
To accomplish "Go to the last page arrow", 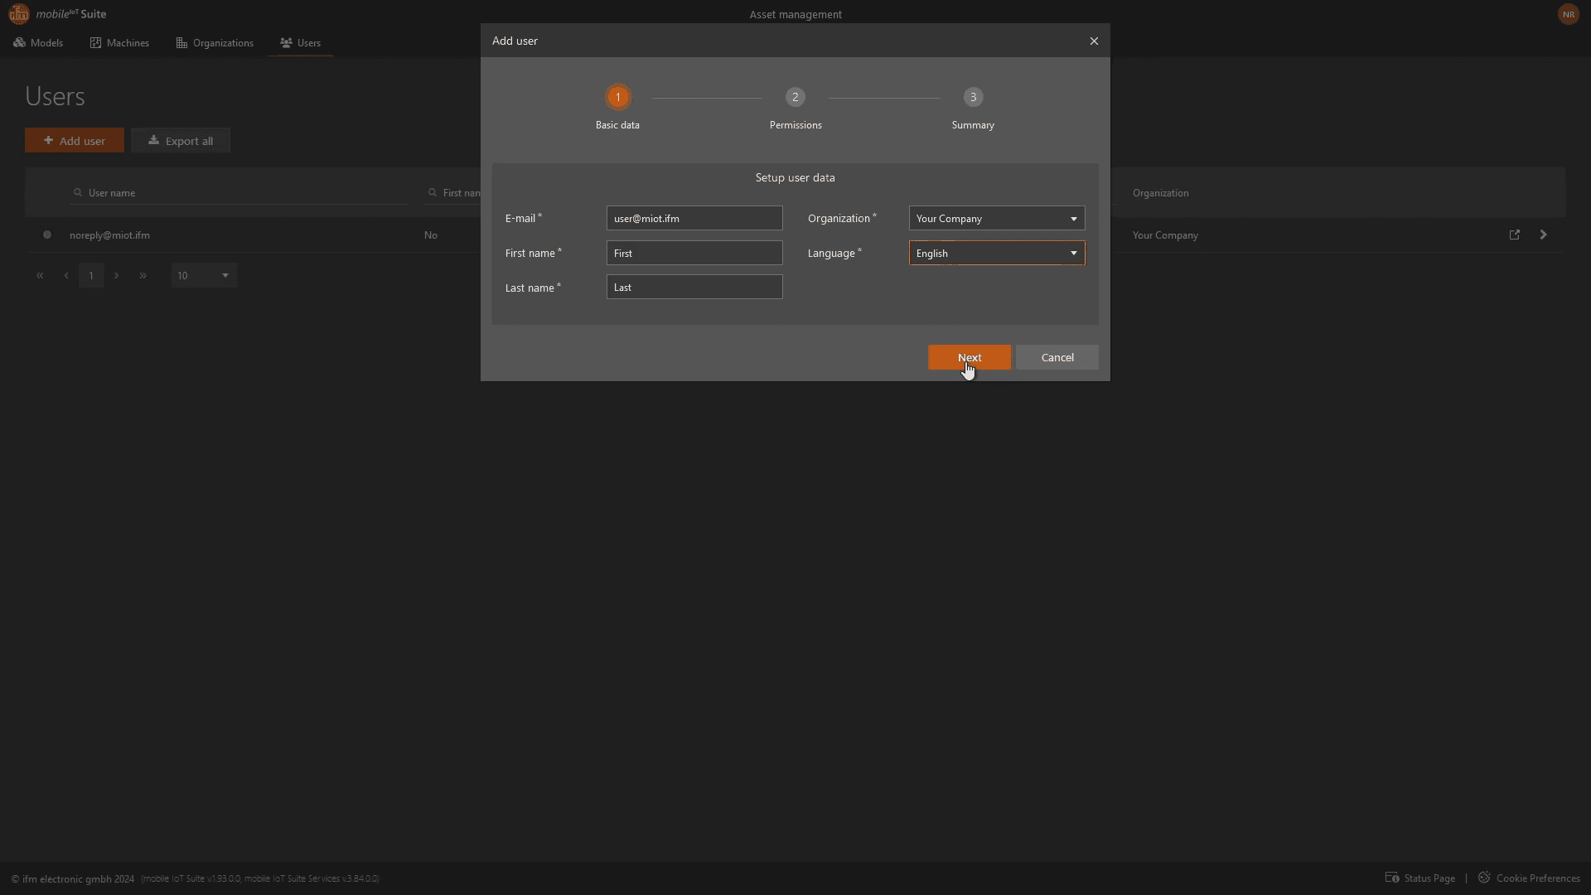I will click(143, 275).
